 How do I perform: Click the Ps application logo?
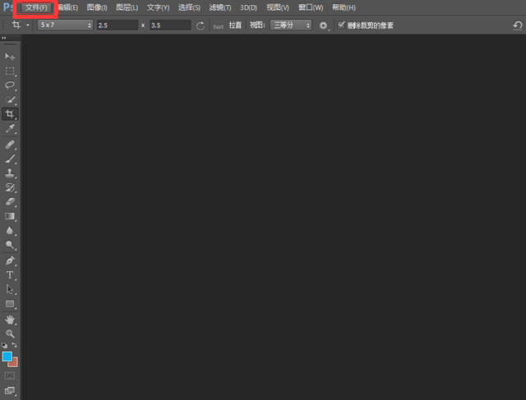click(8, 7)
